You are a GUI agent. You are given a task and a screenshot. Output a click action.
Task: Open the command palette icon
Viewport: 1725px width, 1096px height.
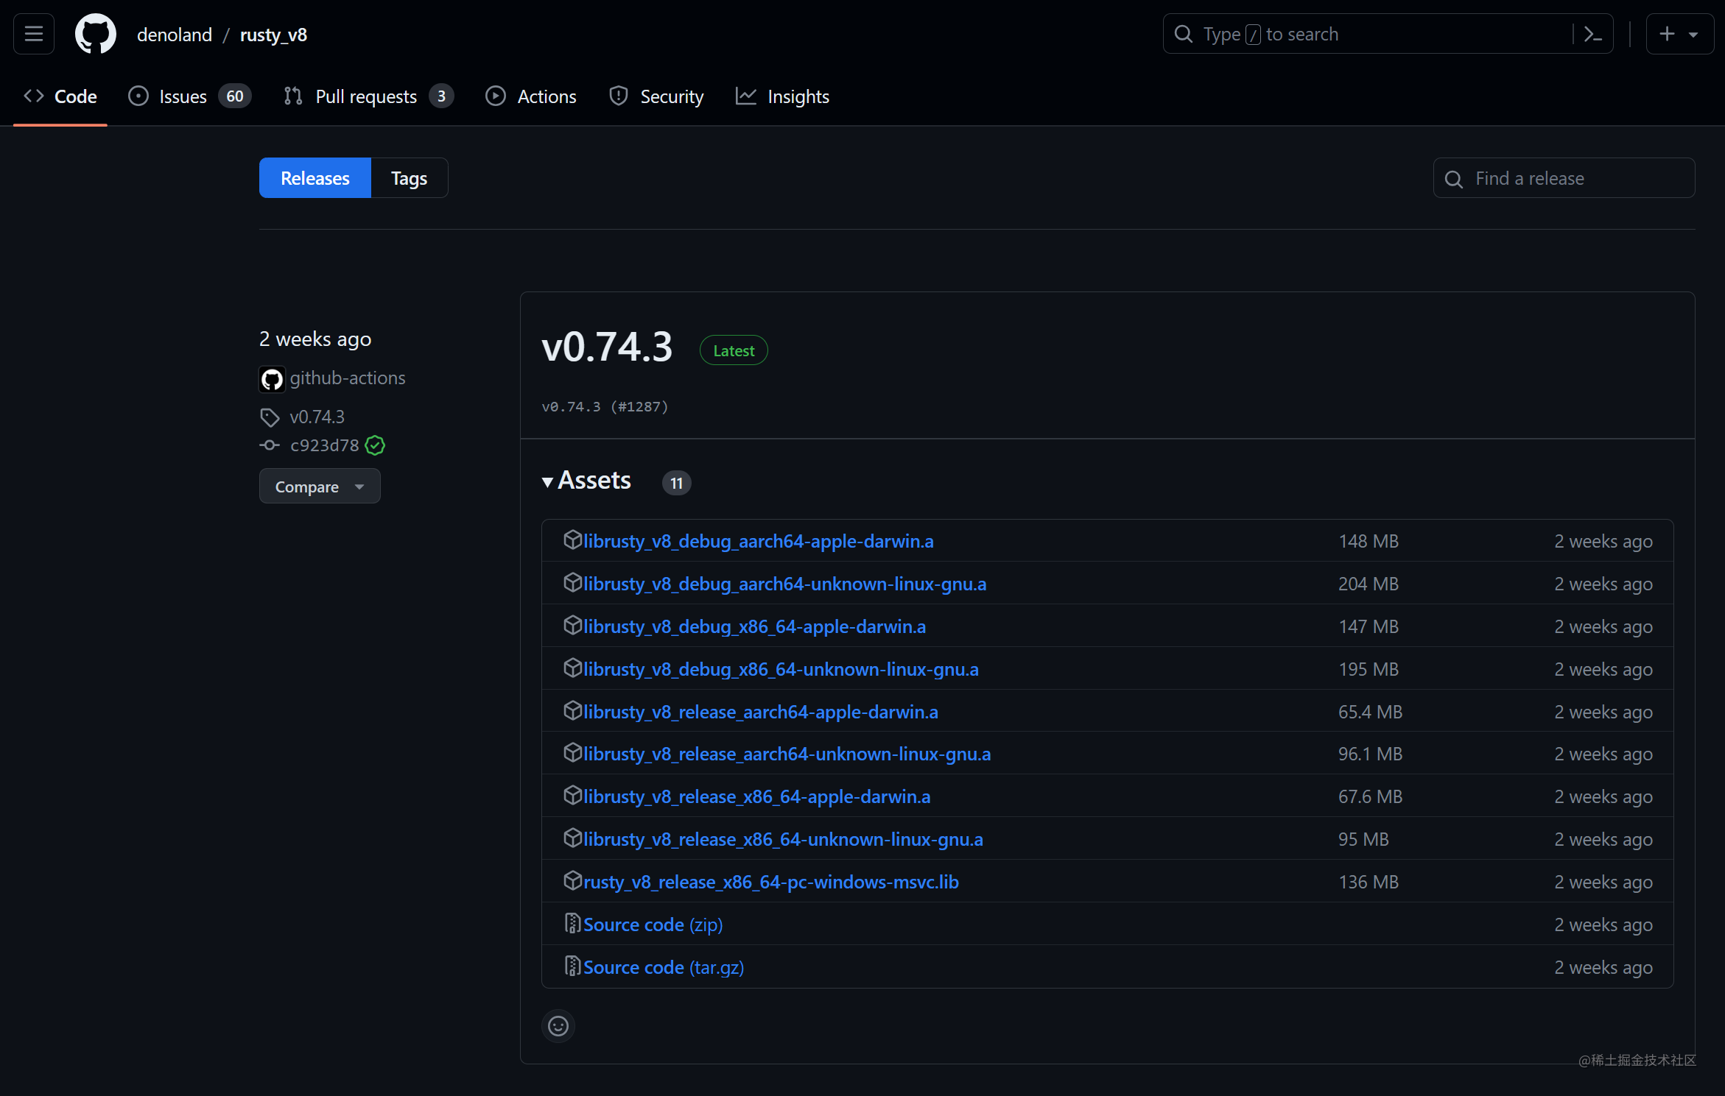(1592, 34)
